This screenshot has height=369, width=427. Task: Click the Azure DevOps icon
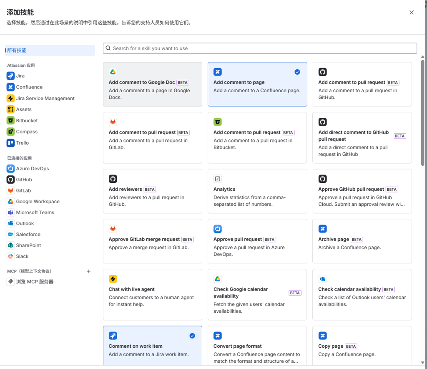tap(10, 169)
